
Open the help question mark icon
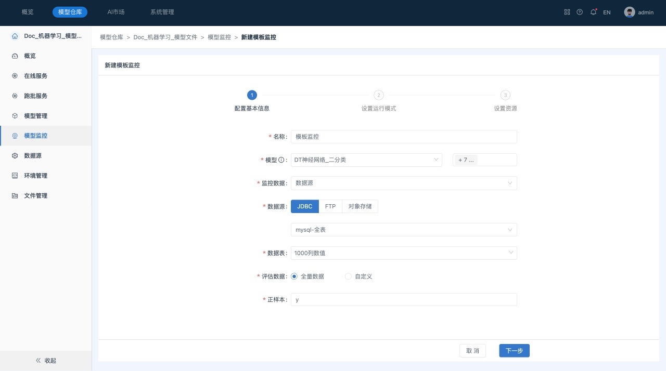(580, 12)
